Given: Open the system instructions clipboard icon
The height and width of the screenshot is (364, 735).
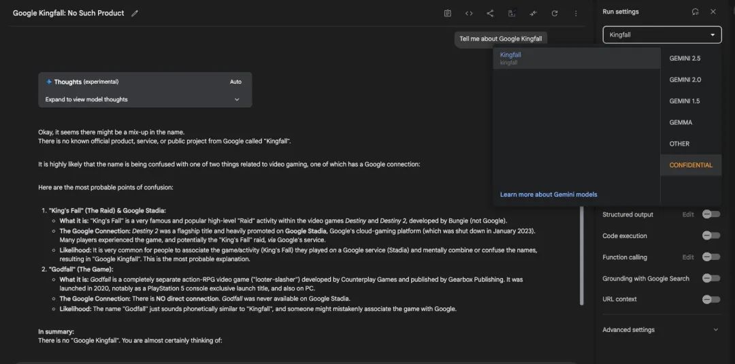Looking at the screenshot, I should [x=448, y=13].
